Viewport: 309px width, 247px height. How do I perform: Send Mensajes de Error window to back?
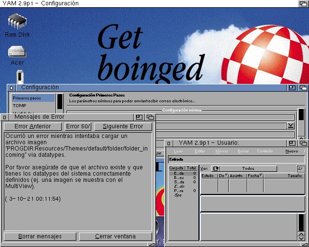[x=150, y=117]
